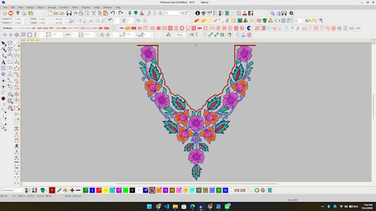The image size is (376, 211).
Task: Click the dark blue C auto-shaping icon
Action: [249, 28]
